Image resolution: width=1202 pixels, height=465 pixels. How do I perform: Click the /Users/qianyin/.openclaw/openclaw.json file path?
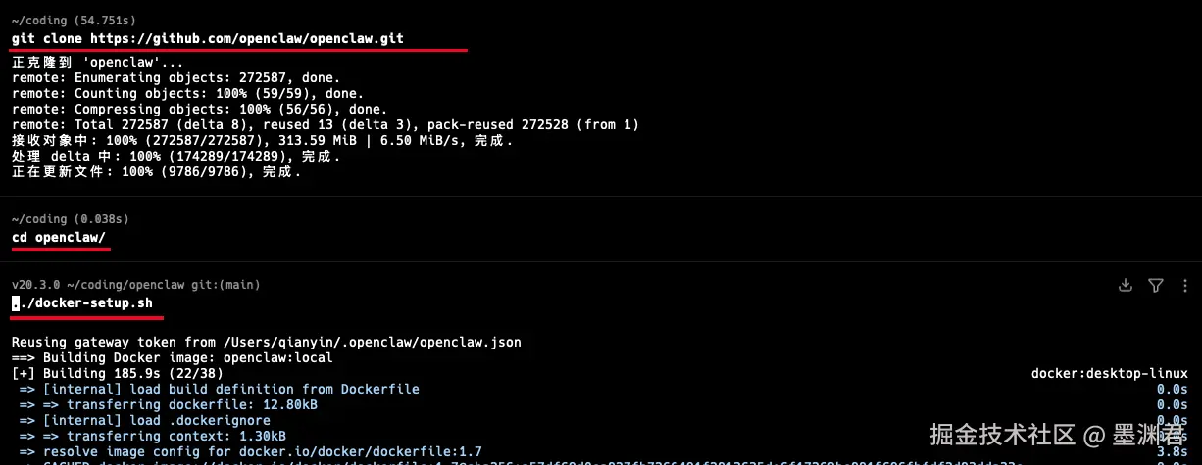[373, 343]
